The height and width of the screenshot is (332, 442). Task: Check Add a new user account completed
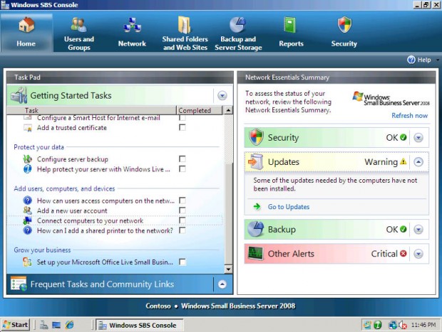(183, 211)
